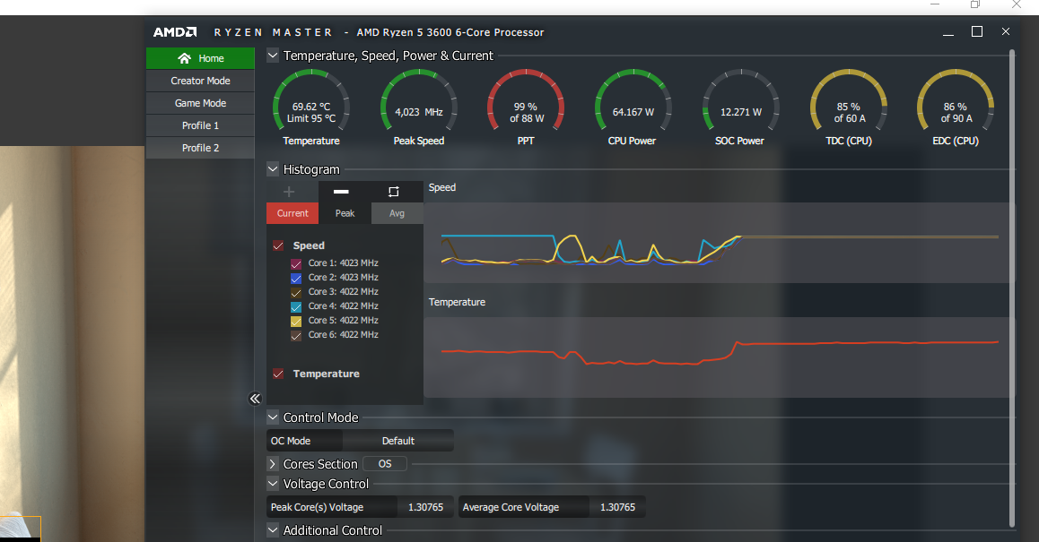Screen dimensions: 1039x542
Task: Uncheck Core 6: 4022 MHz checkbox
Action: (x=296, y=336)
